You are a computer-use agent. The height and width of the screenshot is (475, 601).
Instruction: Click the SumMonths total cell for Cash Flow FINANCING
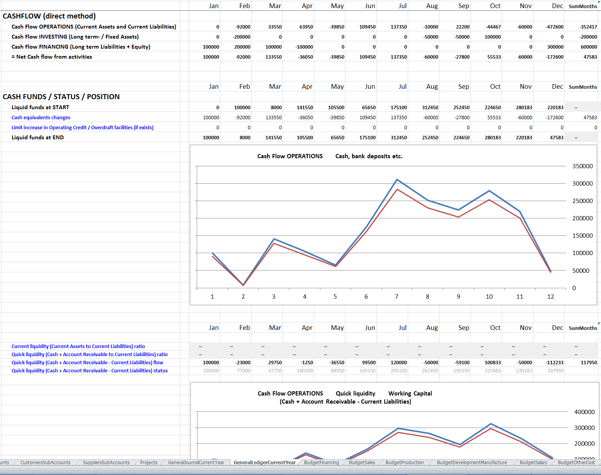(x=589, y=47)
